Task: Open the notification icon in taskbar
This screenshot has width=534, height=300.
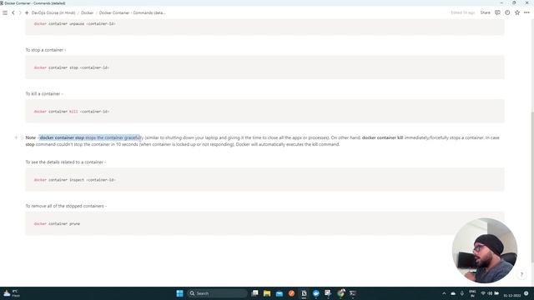Action: click(526, 293)
